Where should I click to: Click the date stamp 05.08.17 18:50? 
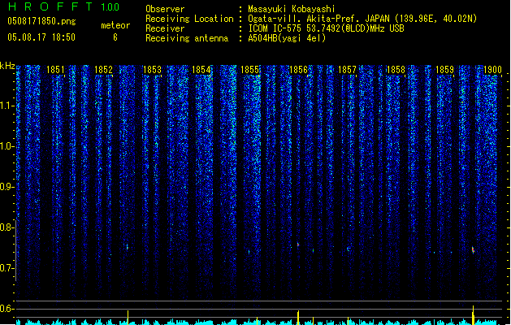pos(41,37)
